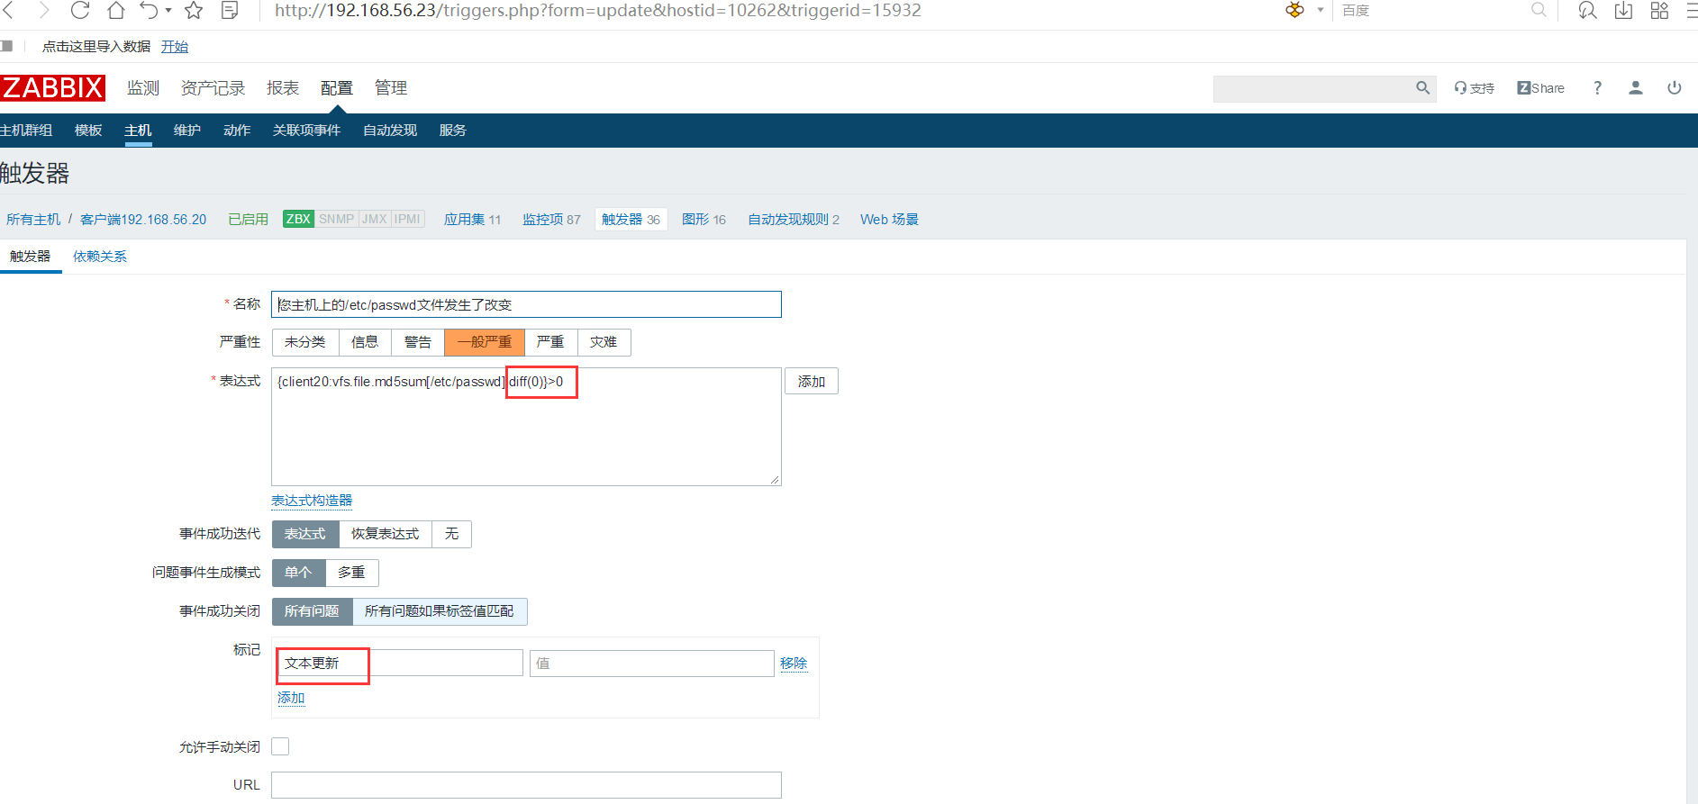Click in the Zabbix search field
1698x804 pixels.
[x=1313, y=88]
